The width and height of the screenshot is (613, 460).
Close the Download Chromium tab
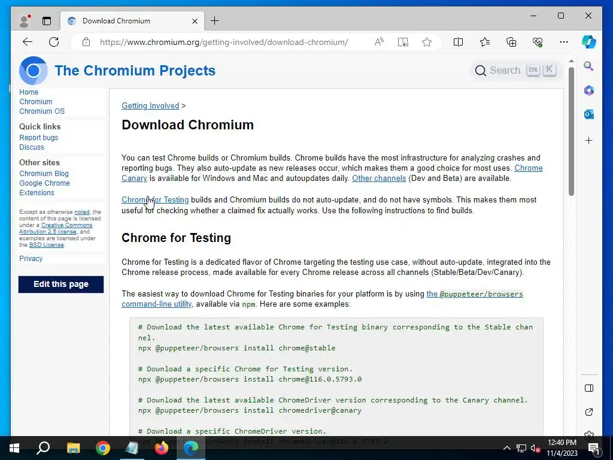point(195,21)
